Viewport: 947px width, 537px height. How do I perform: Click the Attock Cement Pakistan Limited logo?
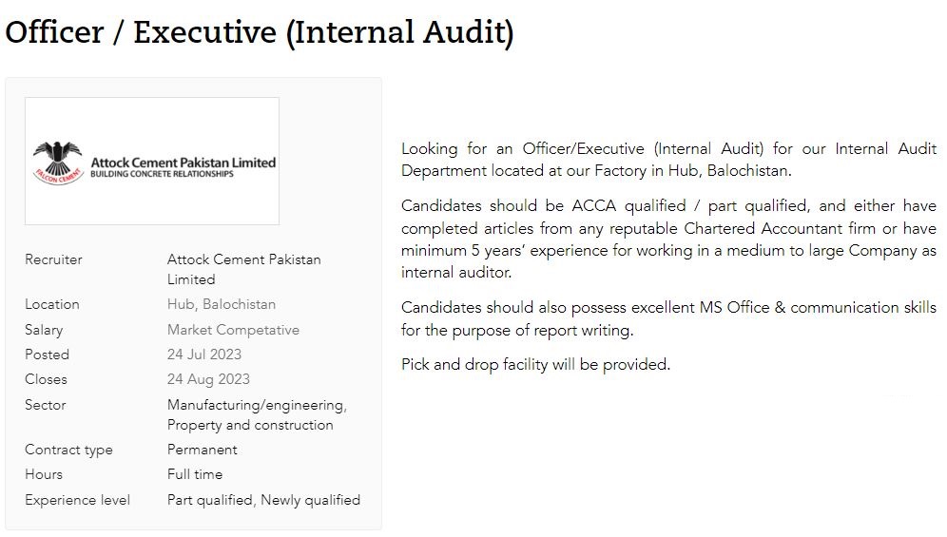(x=152, y=161)
